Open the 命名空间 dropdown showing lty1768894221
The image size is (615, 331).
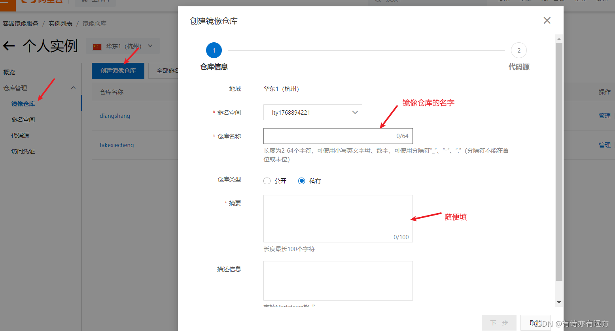coord(312,112)
